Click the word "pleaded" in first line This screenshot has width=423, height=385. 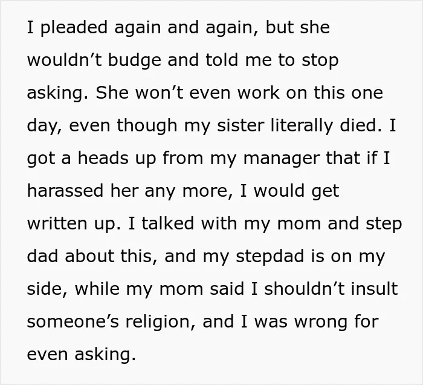(74, 28)
